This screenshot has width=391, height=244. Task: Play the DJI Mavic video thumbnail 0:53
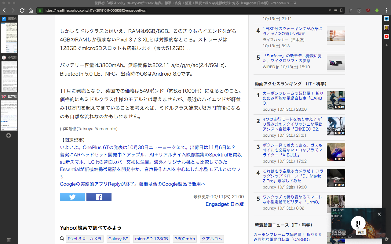click(336, 178)
